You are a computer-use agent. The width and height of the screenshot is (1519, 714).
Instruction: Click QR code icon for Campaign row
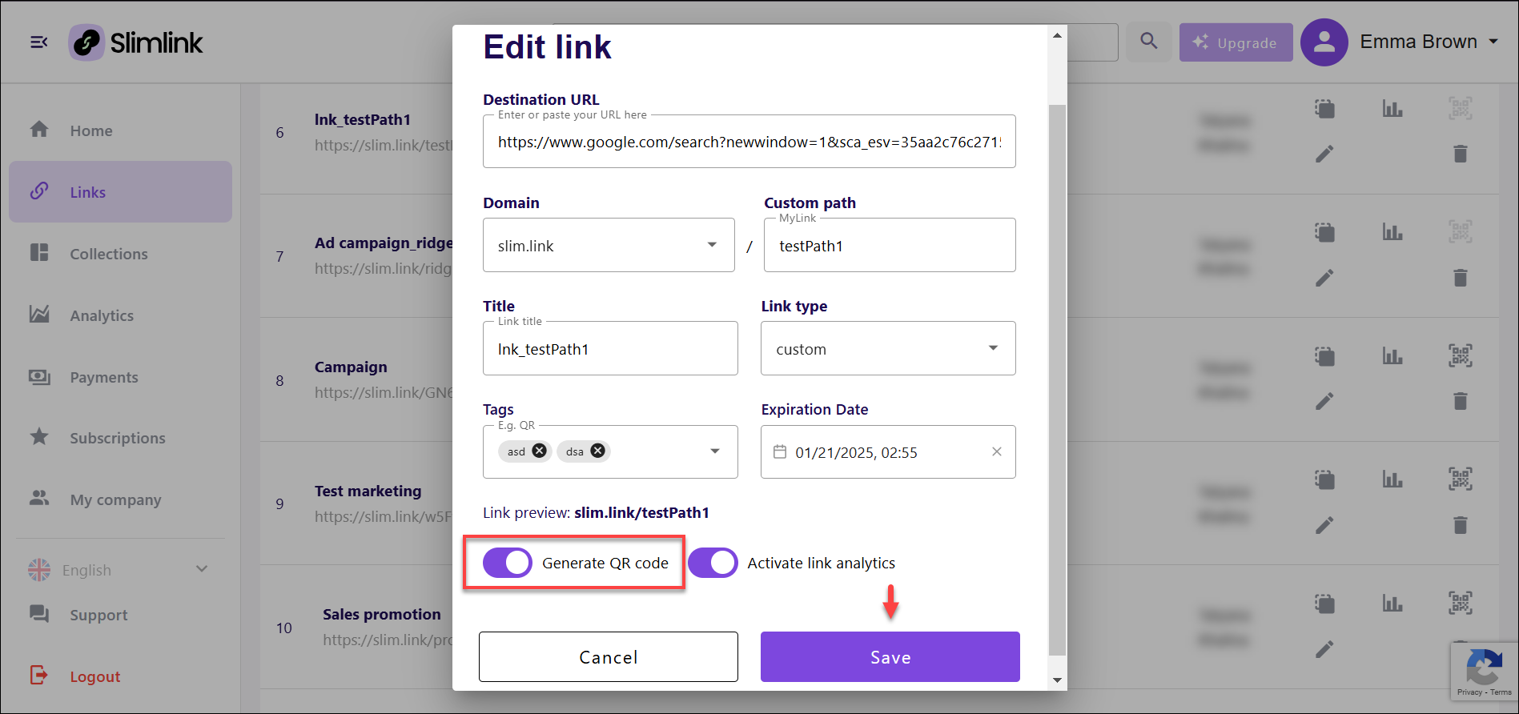1461,356
